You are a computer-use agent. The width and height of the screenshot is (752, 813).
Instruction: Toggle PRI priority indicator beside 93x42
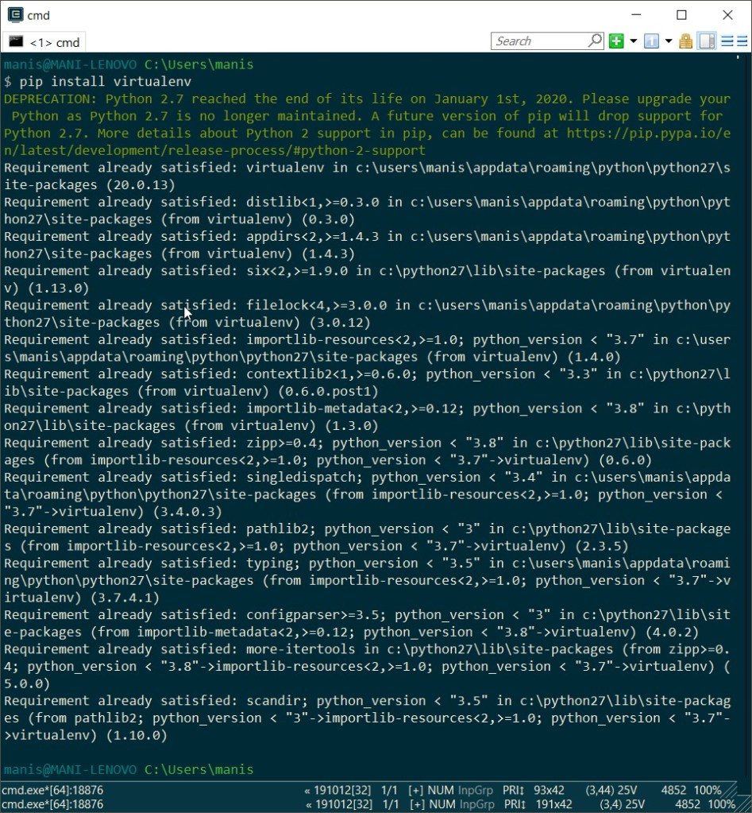click(514, 791)
